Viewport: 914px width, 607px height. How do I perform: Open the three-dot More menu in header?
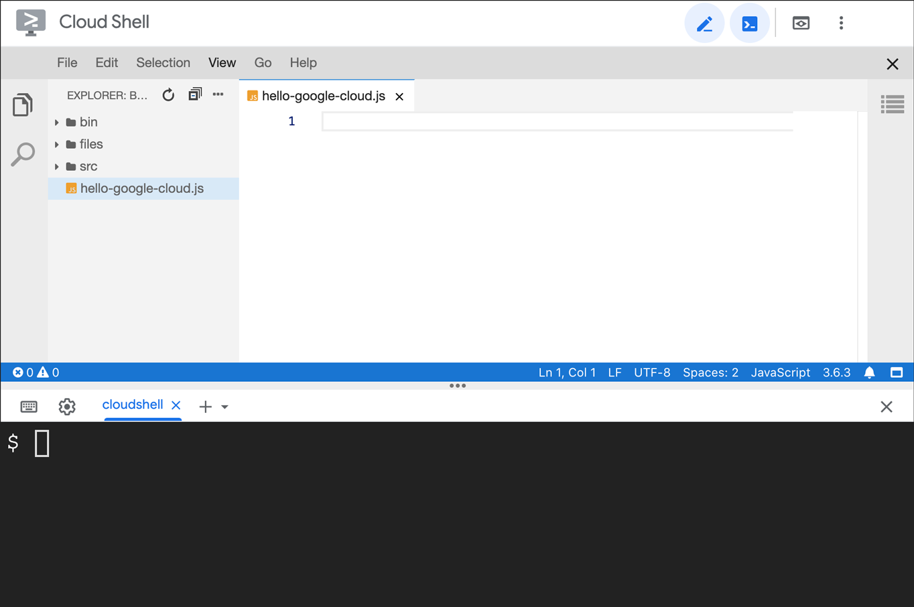841,23
